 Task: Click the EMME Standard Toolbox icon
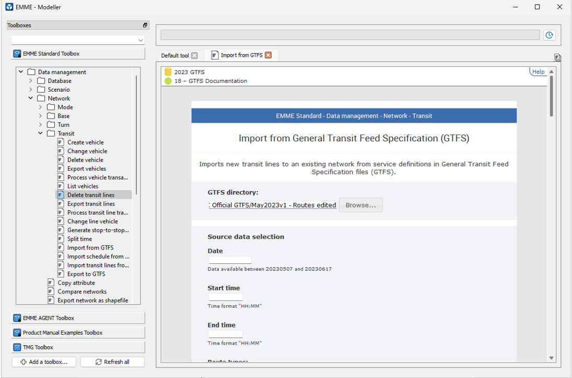pos(17,54)
